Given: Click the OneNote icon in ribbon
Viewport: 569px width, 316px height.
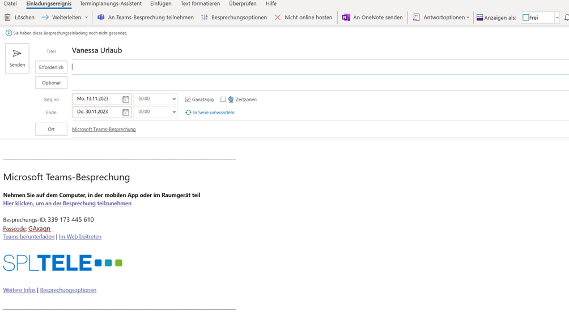Looking at the screenshot, I should point(346,18).
